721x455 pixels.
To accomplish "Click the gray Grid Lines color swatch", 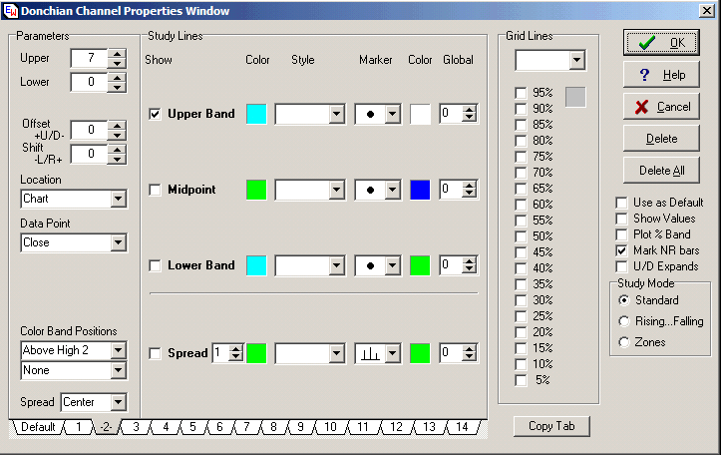I will coord(576,97).
